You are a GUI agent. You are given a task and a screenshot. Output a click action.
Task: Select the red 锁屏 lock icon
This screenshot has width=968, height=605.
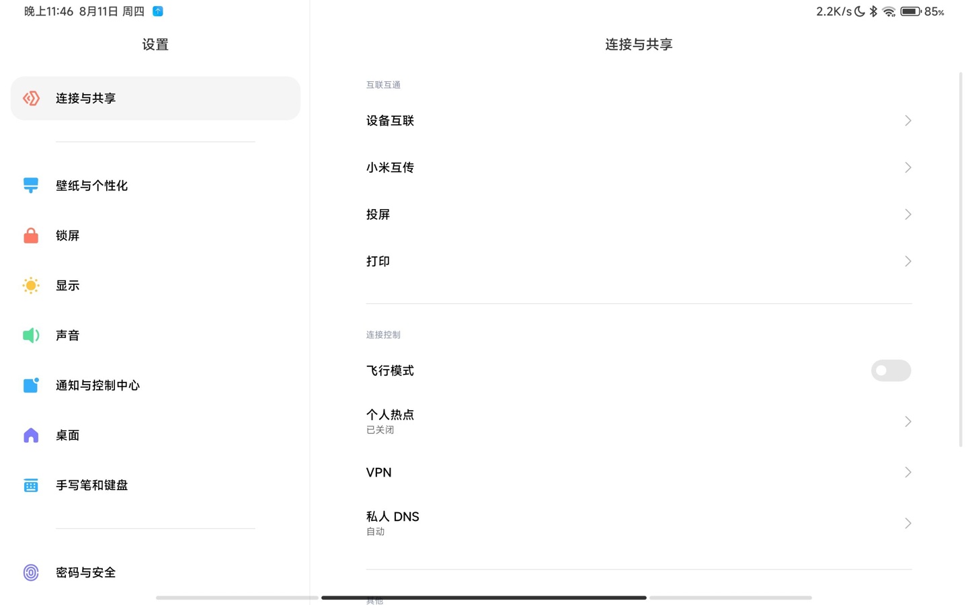tap(30, 235)
